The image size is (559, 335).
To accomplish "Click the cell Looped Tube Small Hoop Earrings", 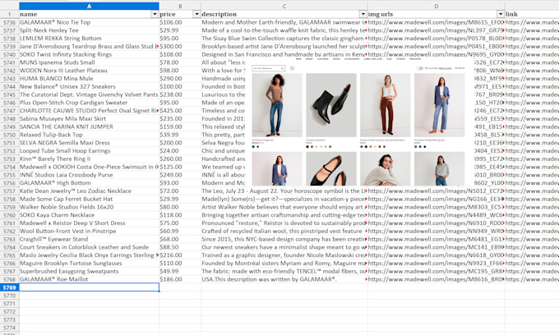I will pos(89,151).
